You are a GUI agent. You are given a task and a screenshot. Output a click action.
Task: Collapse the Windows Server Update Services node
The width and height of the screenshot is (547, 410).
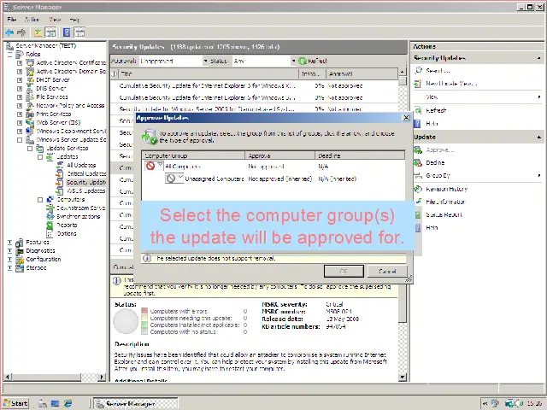pyautogui.click(x=20, y=140)
